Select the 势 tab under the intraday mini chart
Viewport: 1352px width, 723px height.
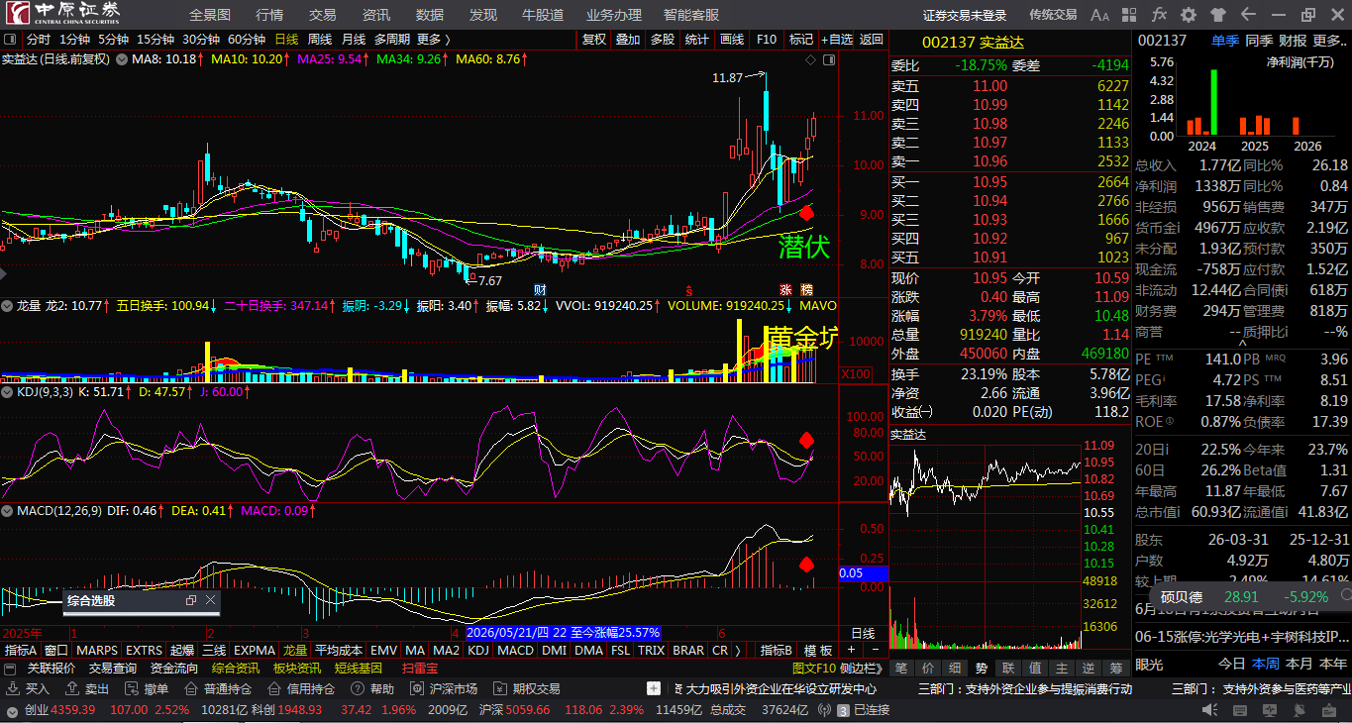(982, 669)
